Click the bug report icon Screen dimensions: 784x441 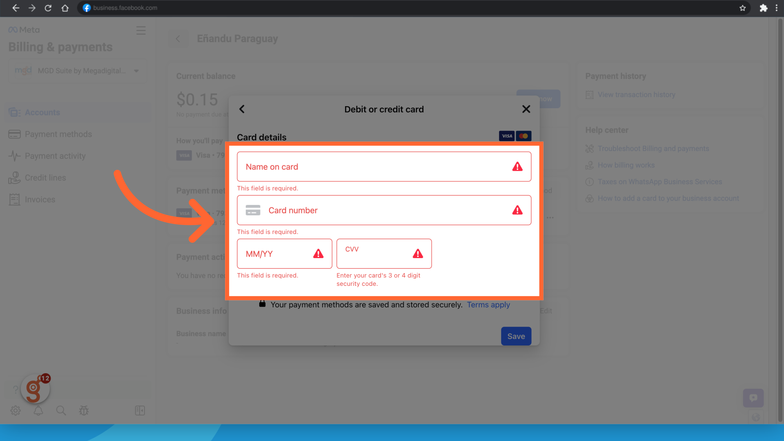click(x=84, y=410)
